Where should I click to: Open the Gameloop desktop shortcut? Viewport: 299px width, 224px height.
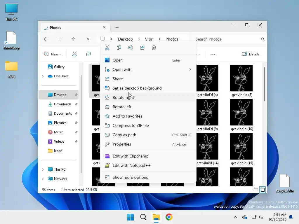(x=11, y=41)
